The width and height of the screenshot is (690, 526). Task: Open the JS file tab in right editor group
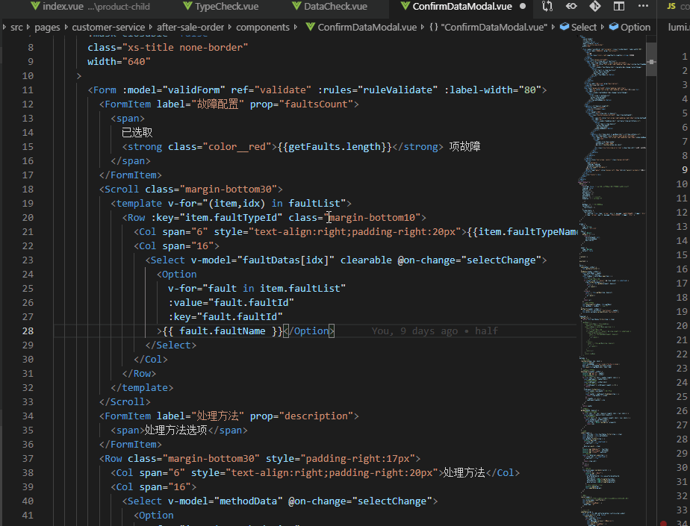[677, 6]
